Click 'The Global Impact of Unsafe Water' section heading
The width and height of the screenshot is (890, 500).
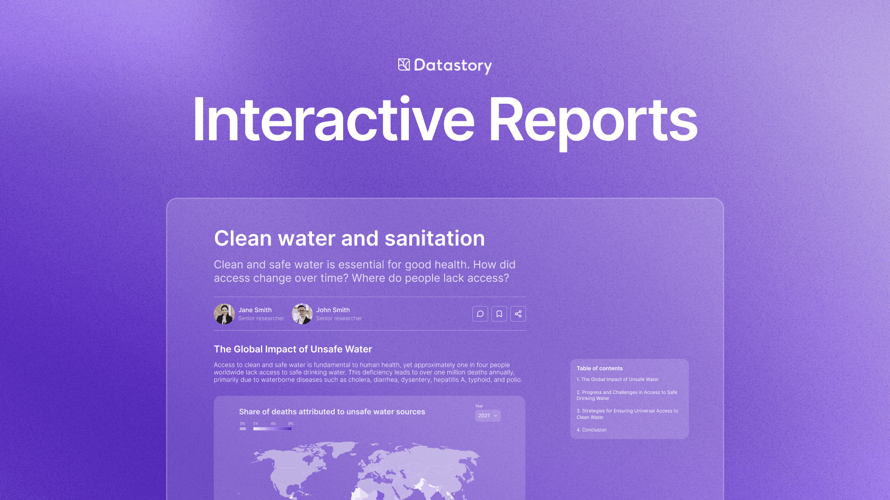tap(293, 349)
